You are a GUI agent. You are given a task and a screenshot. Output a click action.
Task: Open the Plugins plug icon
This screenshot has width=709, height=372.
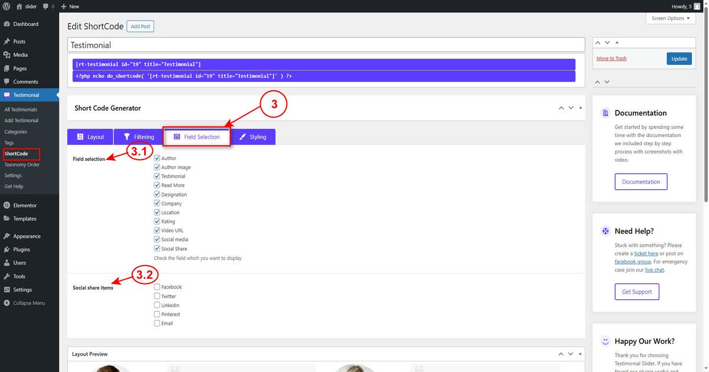coord(6,250)
